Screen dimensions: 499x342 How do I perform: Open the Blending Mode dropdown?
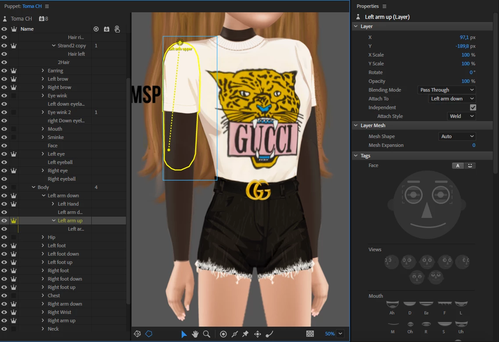(x=446, y=90)
